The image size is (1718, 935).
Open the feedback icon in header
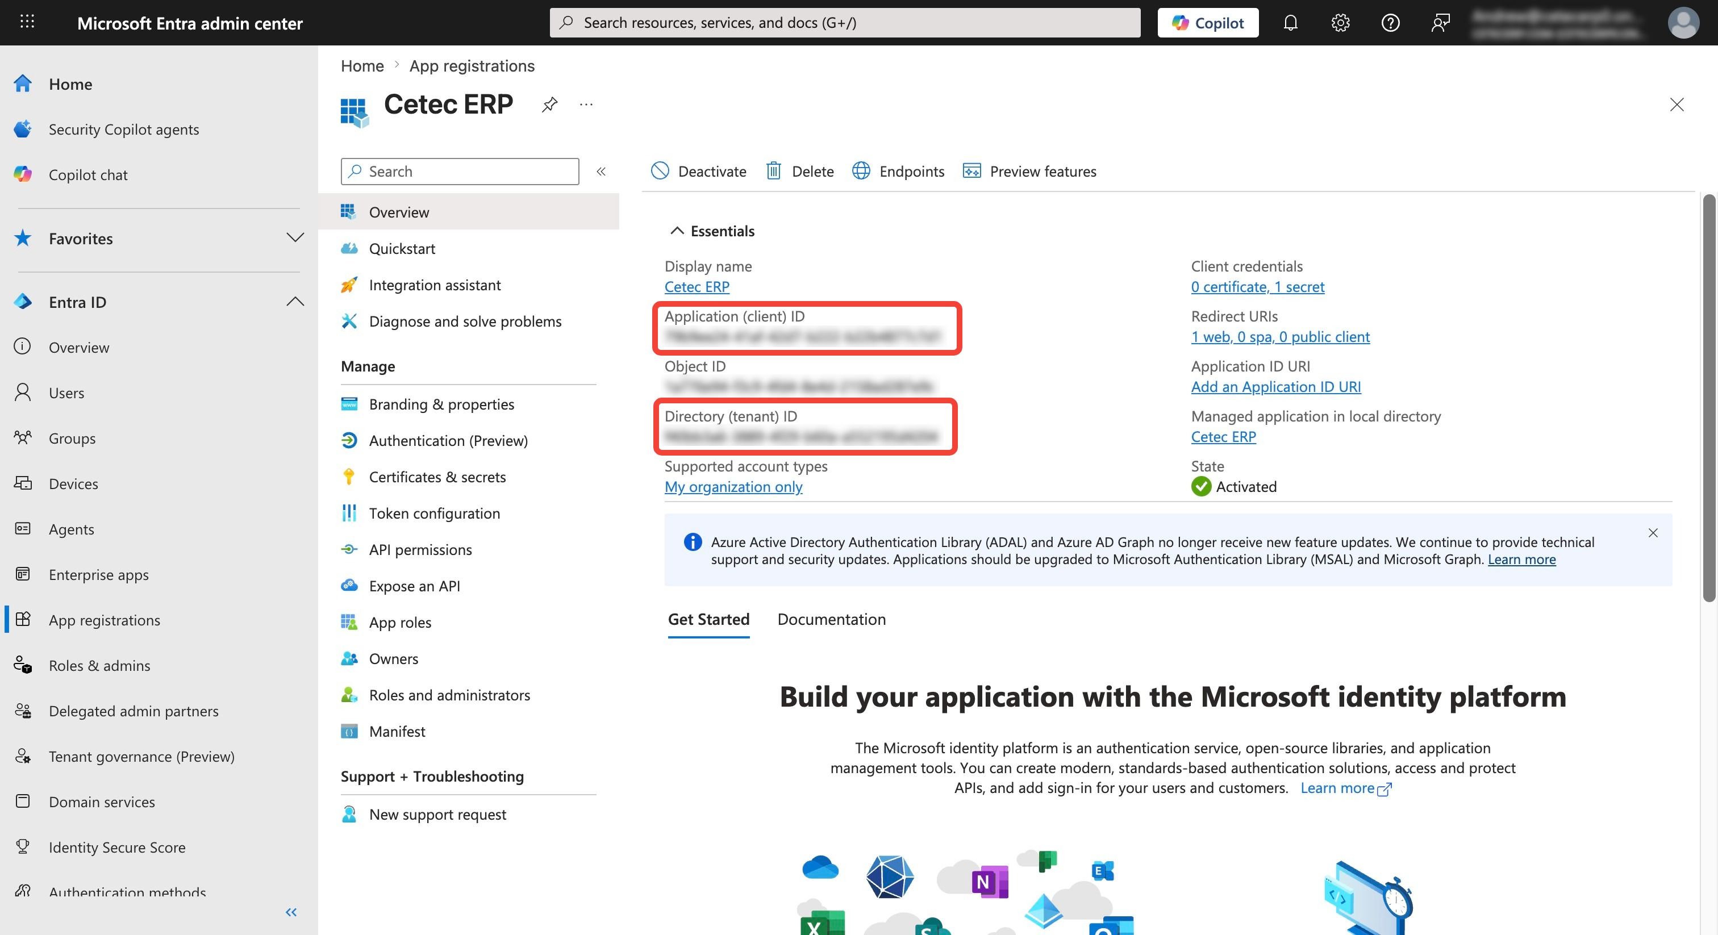(x=1441, y=23)
